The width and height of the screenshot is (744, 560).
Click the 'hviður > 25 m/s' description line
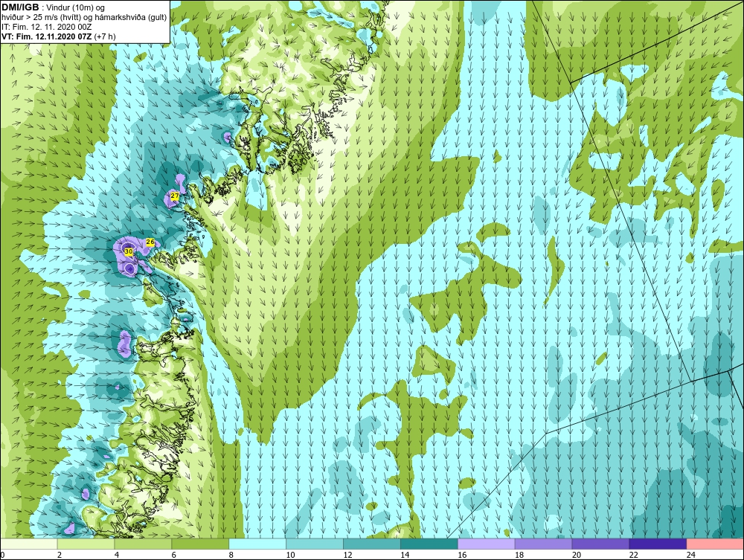pyautogui.click(x=85, y=18)
